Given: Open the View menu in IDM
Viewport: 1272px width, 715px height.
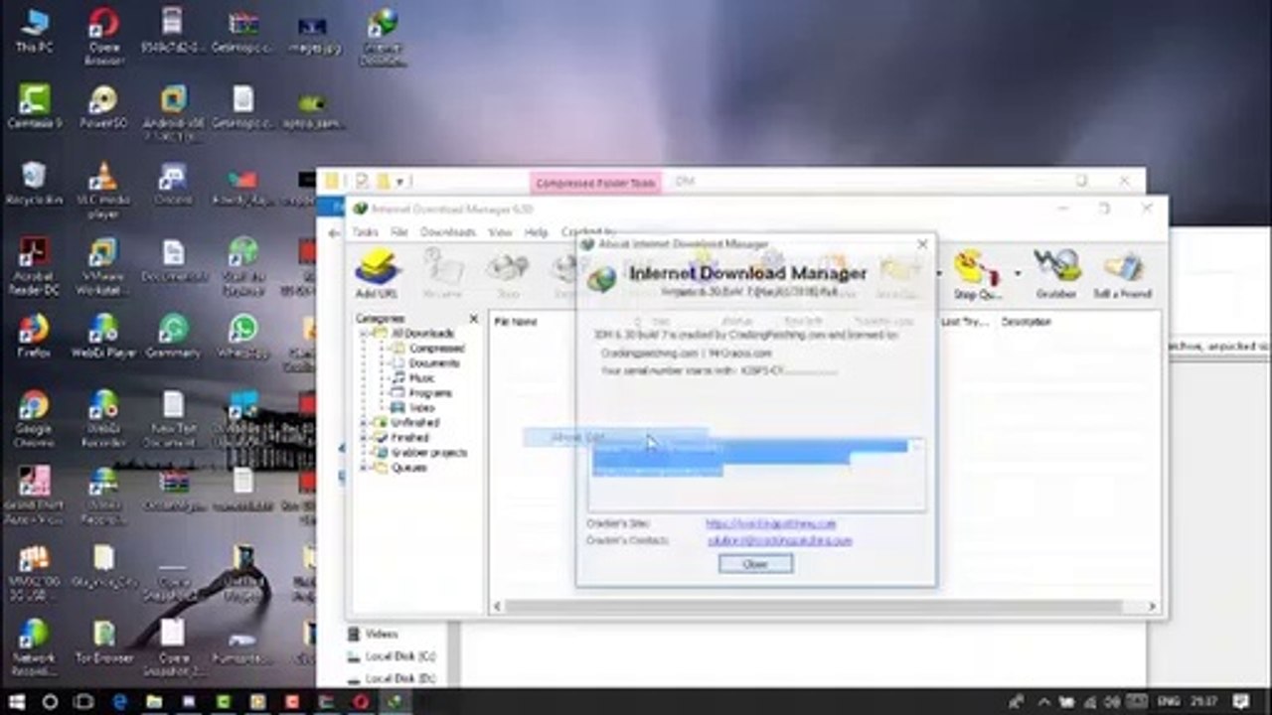Looking at the screenshot, I should pyautogui.click(x=500, y=231).
